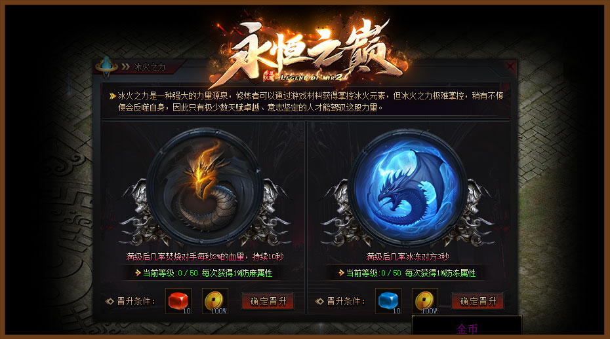Close the 冰火之力 window

point(510,67)
